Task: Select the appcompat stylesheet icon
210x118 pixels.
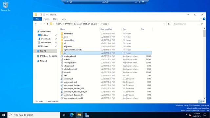Action: [x=62, y=79]
